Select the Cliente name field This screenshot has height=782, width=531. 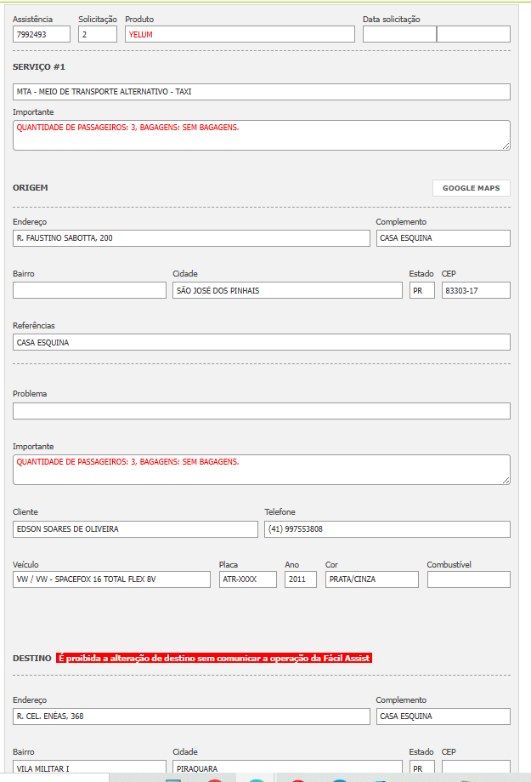coord(134,529)
